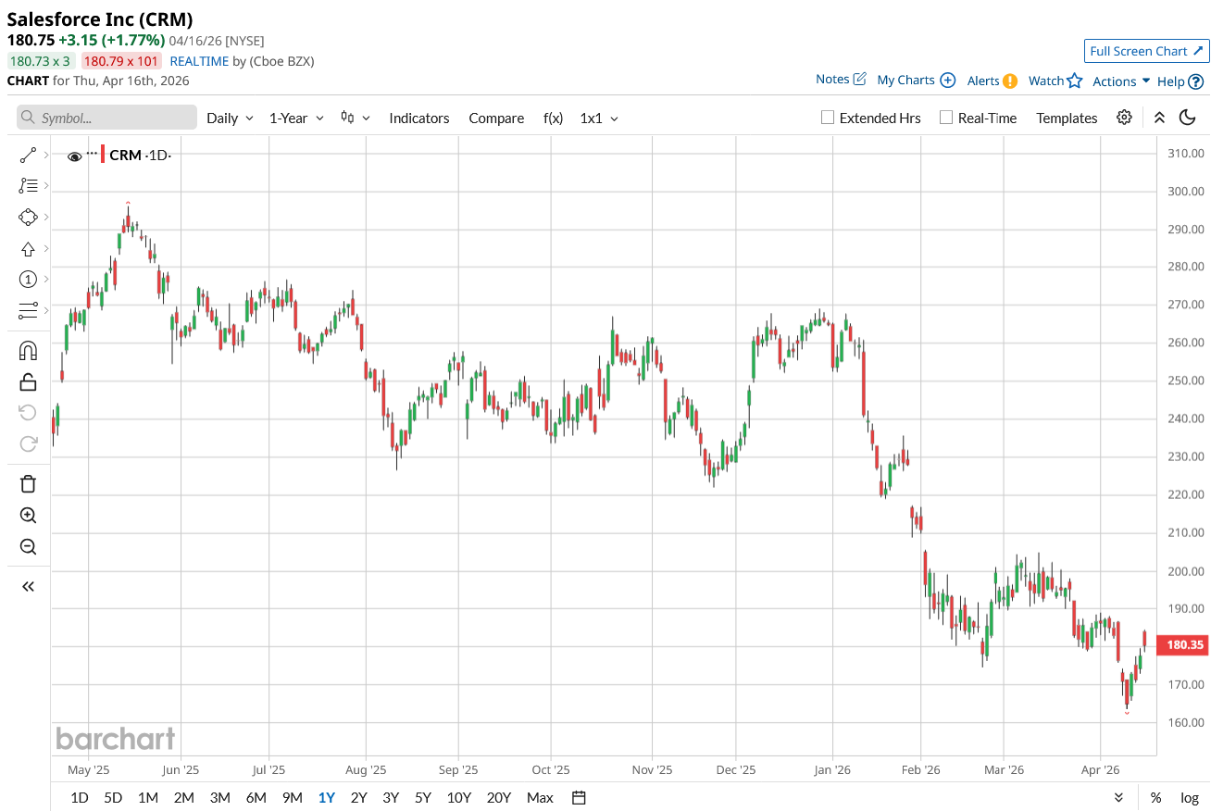Click the Compare button
This screenshot has width=1211, height=811.
click(x=496, y=119)
